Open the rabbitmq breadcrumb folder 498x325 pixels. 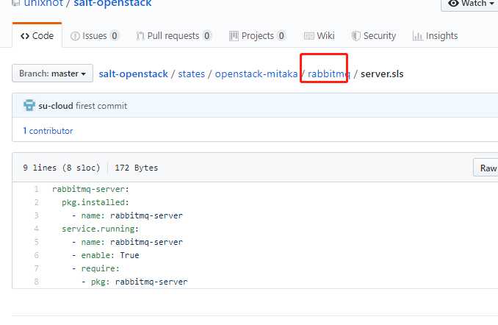pos(329,74)
